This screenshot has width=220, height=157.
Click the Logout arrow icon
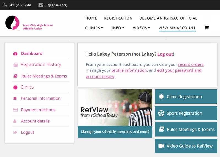15,132
